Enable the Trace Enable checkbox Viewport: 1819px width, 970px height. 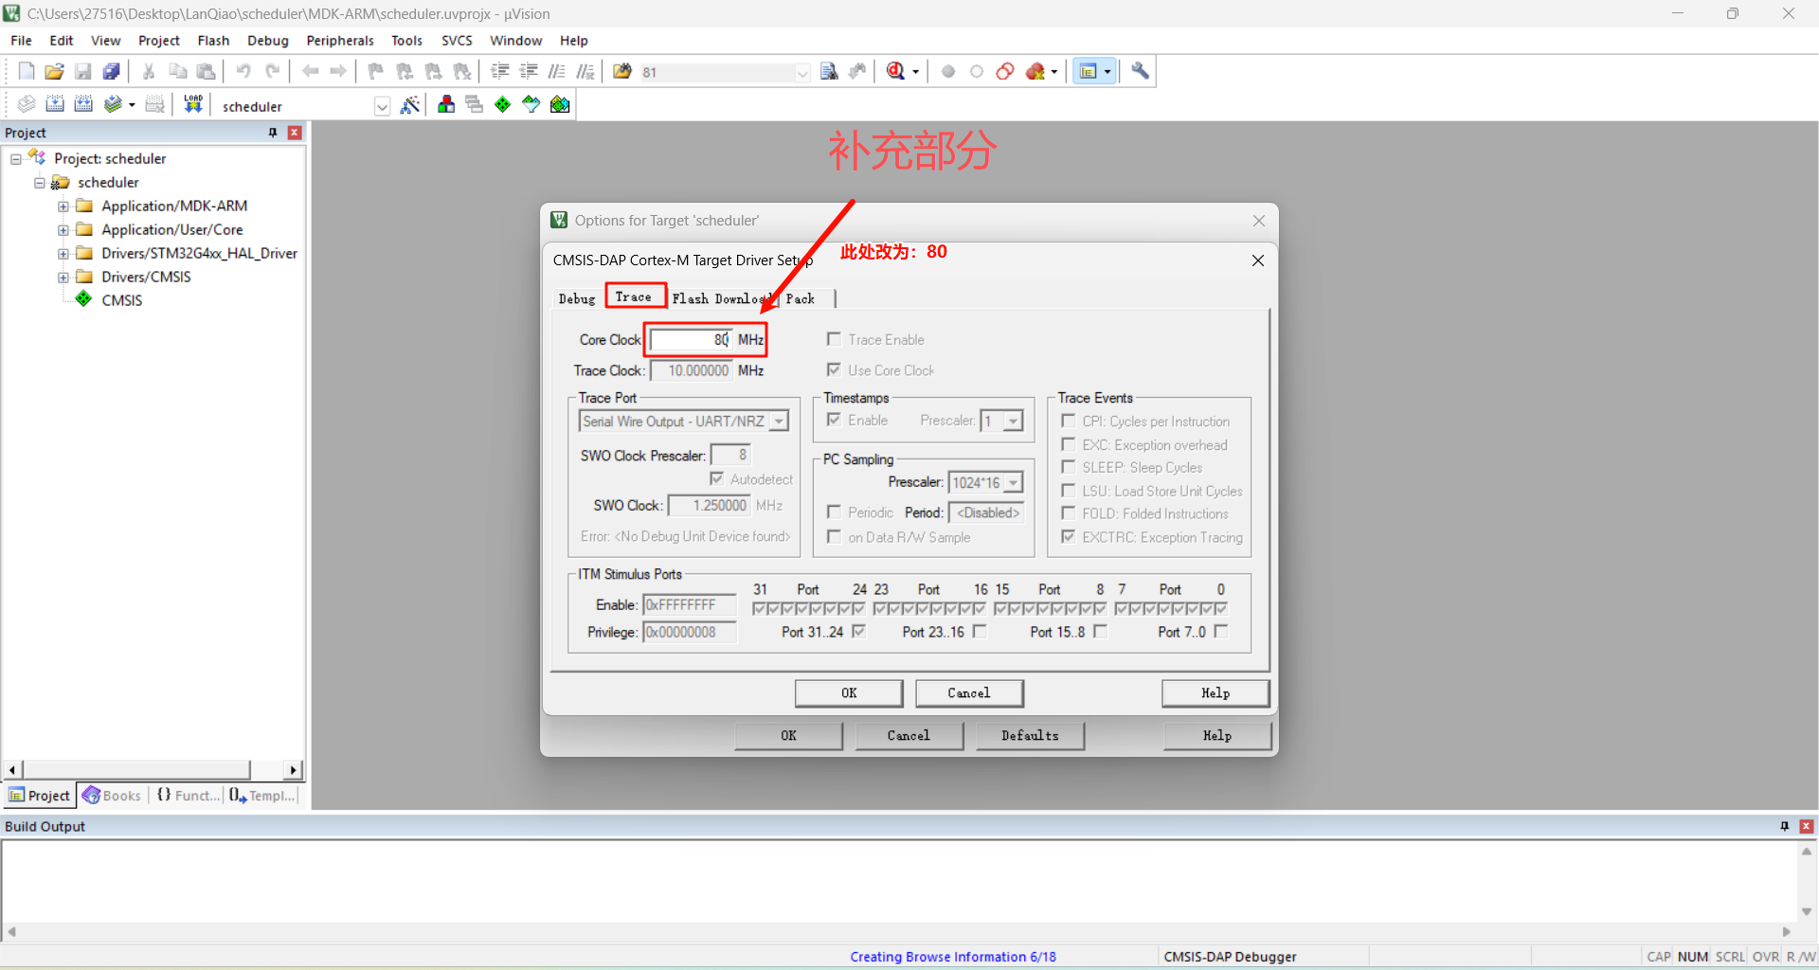(835, 339)
